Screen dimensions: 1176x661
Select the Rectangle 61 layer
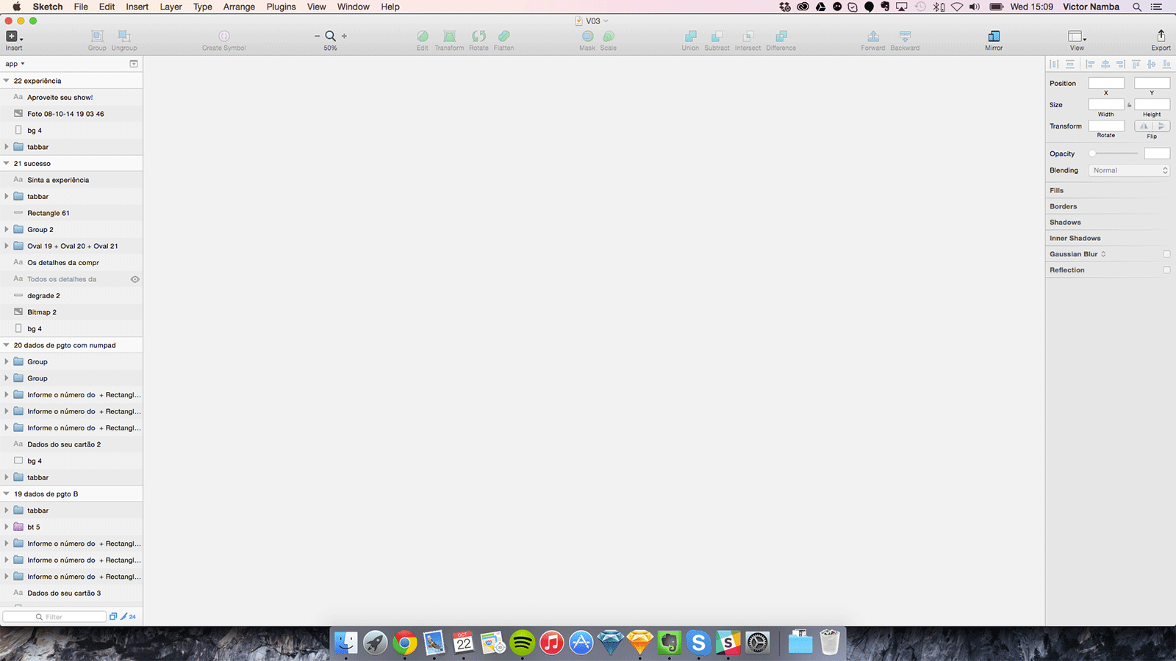71,213
